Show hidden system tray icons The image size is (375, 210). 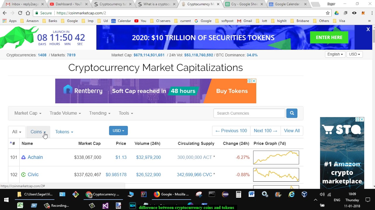316,200
